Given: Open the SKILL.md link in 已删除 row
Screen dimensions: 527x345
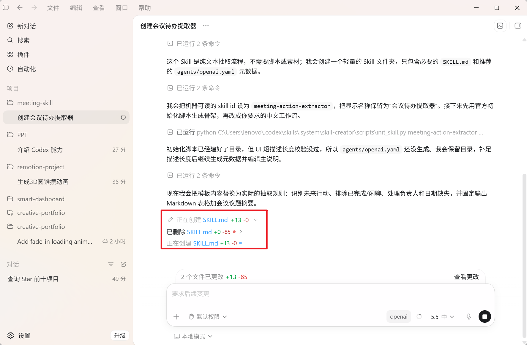Looking at the screenshot, I should (x=199, y=232).
